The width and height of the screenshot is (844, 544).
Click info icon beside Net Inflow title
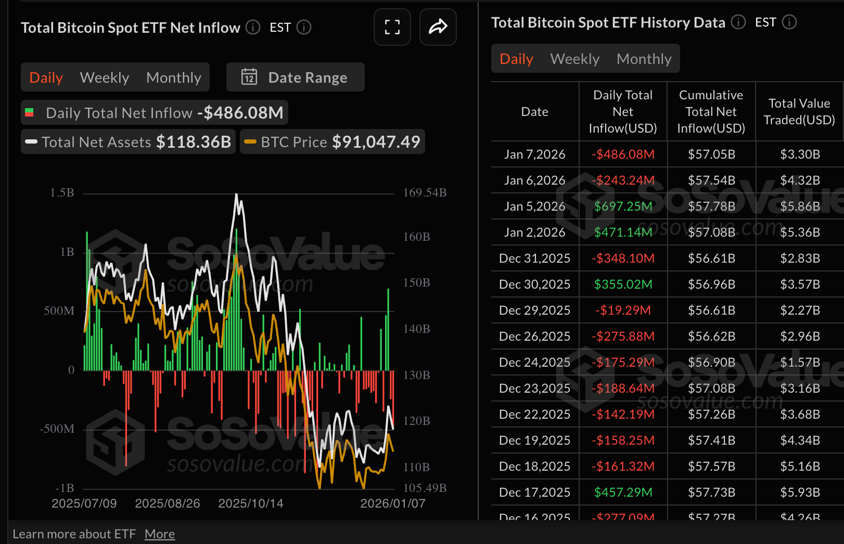tap(253, 28)
